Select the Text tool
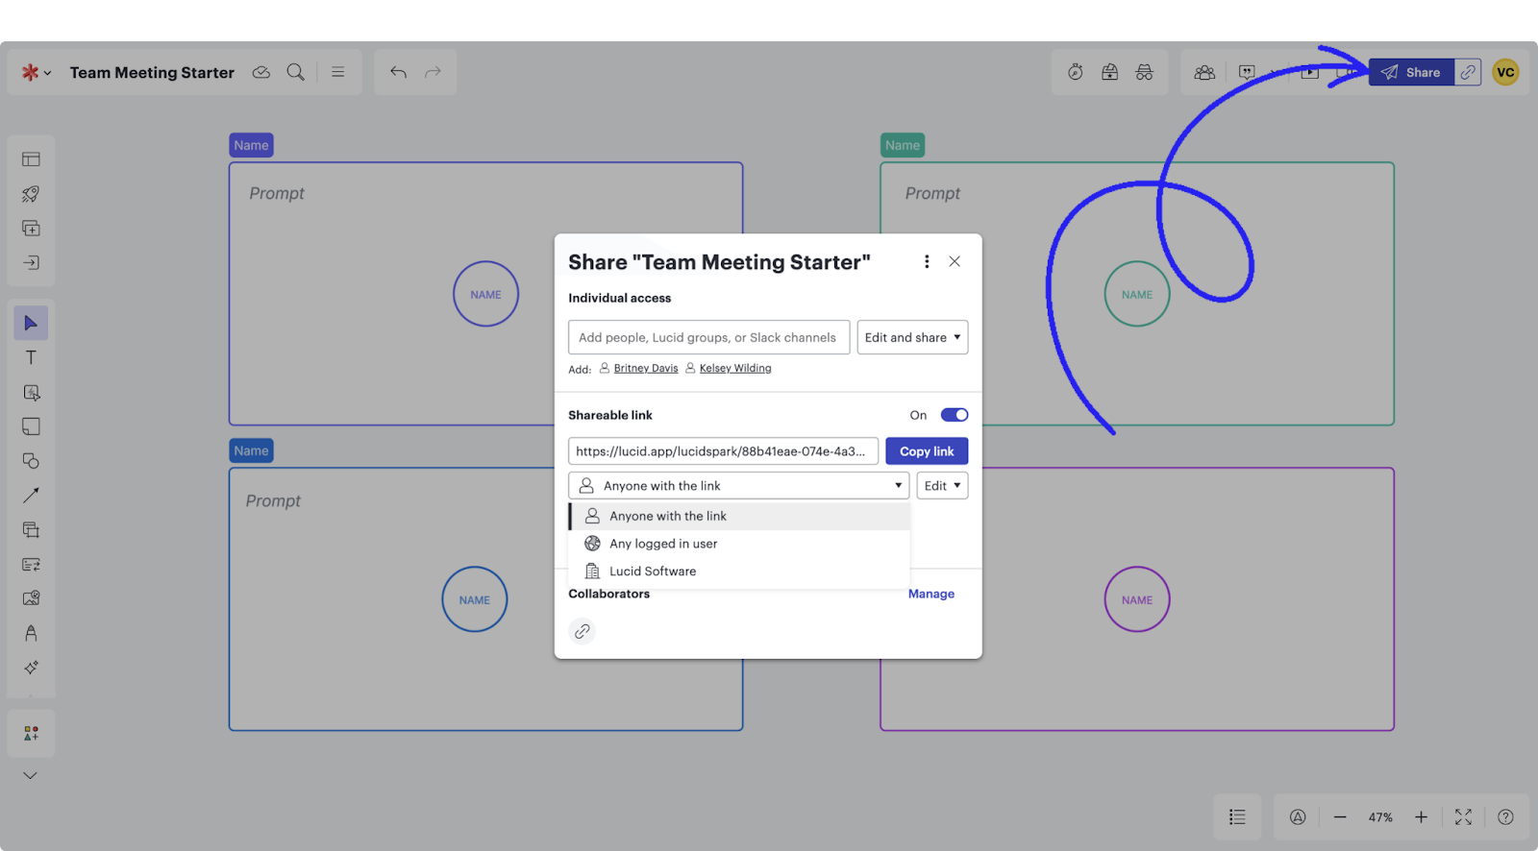Screen dimensions: 1538x851 click(x=31, y=358)
